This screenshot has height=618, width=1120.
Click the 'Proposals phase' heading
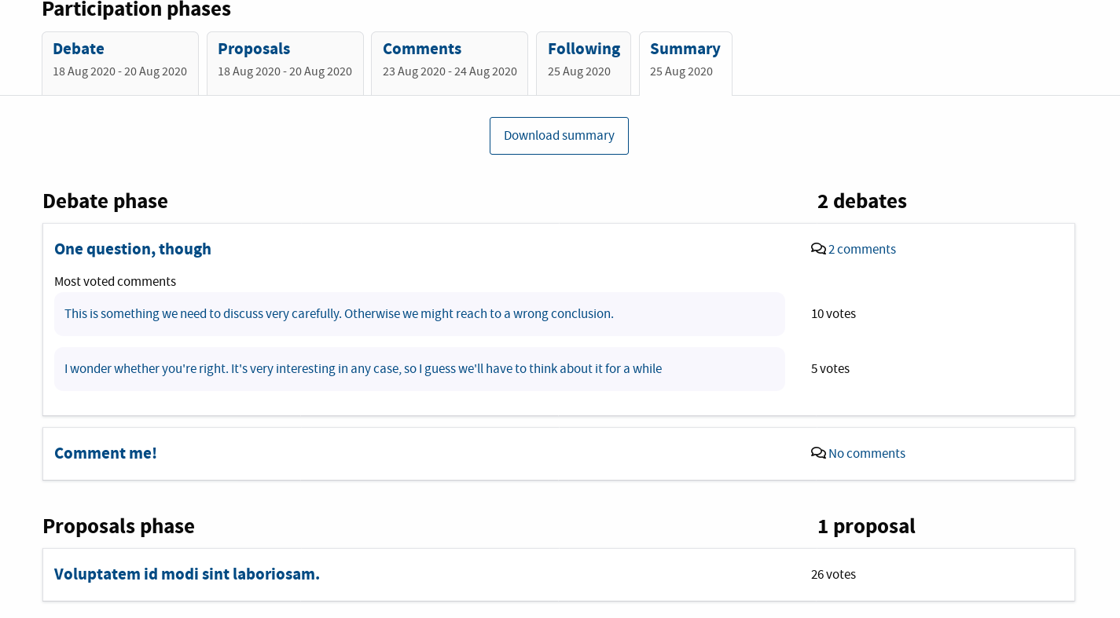pos(119,526)
